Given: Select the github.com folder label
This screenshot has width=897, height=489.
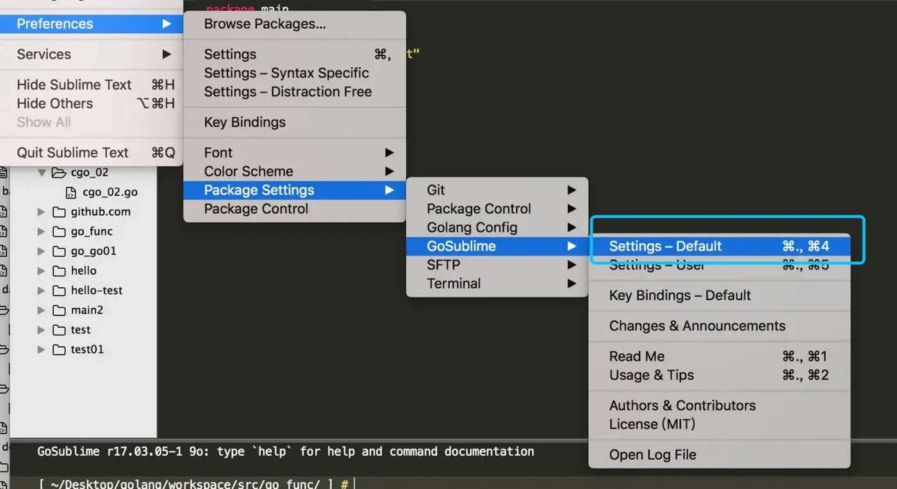Looking at the screenshot, I should [101, 212].
